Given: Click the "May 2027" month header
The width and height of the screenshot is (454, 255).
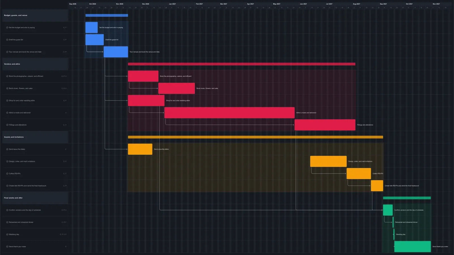Looking at the screenshot, I should click(x=277, y=4).
